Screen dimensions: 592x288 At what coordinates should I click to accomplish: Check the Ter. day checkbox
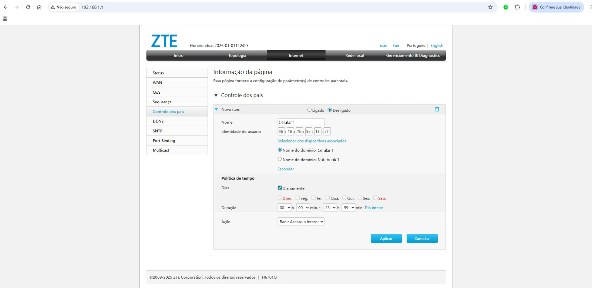(x=313, y=198)
